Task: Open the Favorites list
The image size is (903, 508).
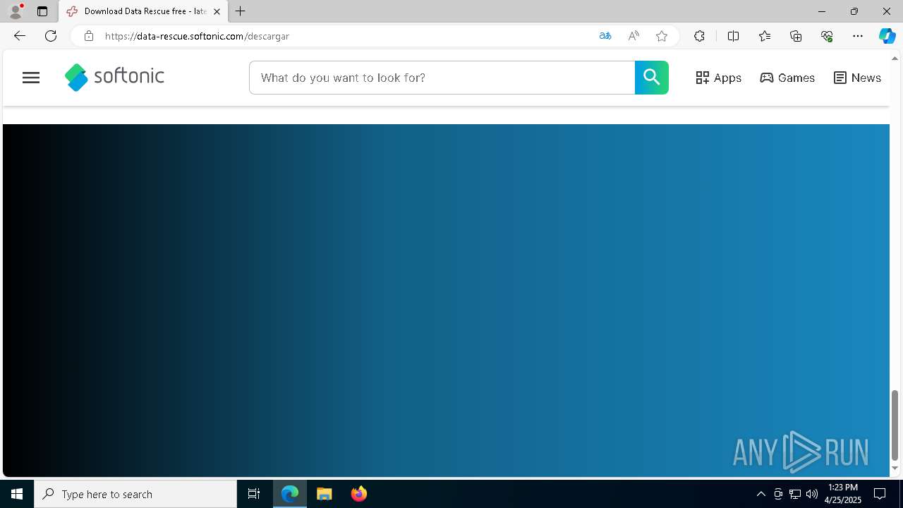Action: click(764, 36)
